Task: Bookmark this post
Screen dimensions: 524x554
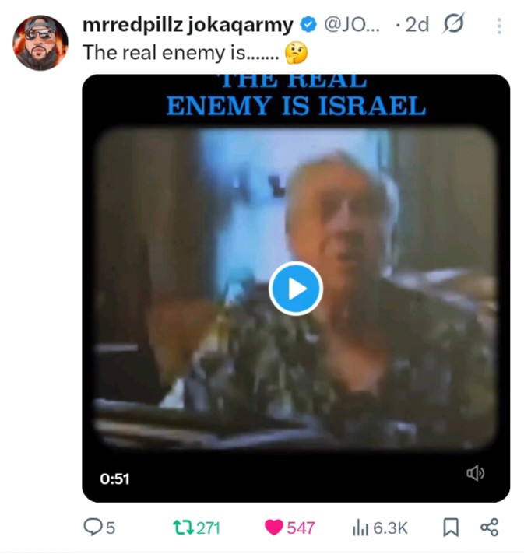Action: 451,528
